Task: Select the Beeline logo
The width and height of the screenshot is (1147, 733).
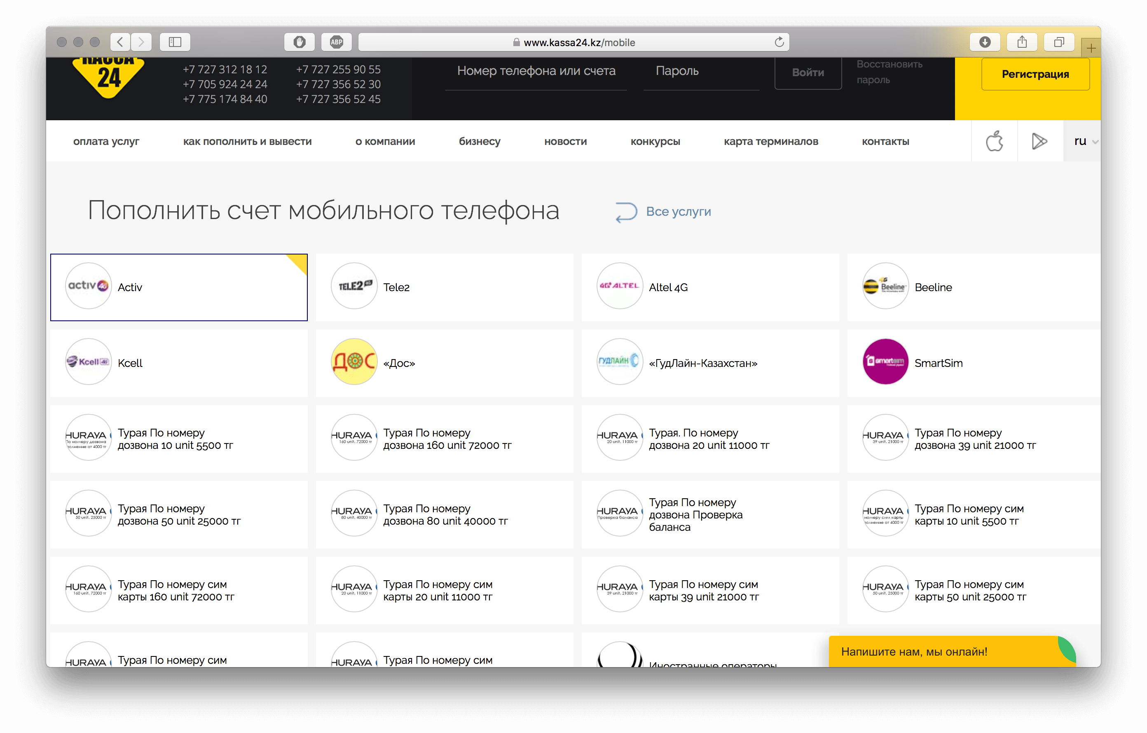Action: [x=885, y=286]
